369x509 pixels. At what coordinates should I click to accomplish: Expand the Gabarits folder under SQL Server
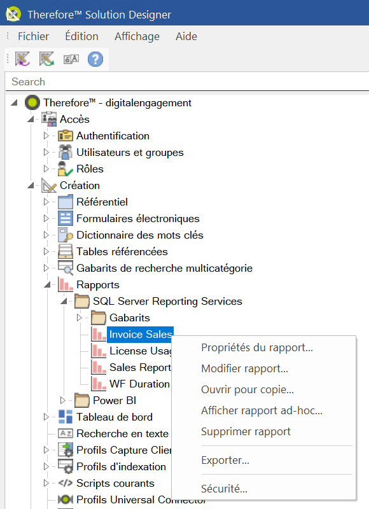point(79,317)
